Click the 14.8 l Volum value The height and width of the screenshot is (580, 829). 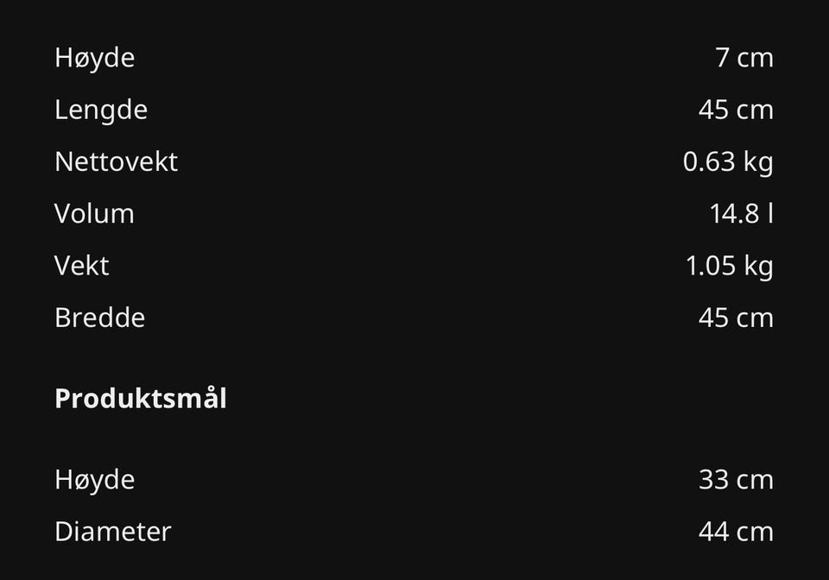coord(740,214)
